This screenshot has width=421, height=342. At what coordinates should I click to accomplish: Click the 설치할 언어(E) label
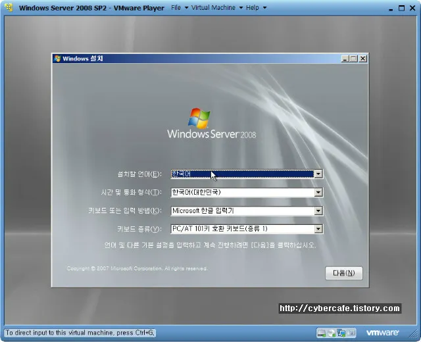pyautogui.click(x=139, y=174)
